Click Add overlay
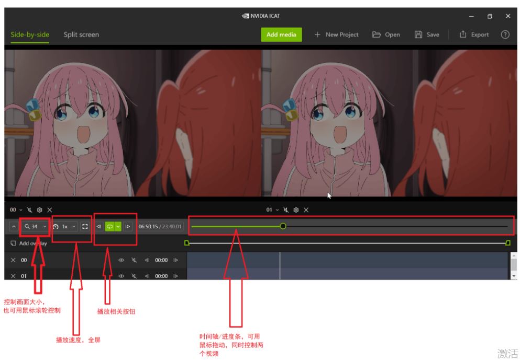This screenshot has width=520, height=361. pyautogui.click(x=28, y=243)
